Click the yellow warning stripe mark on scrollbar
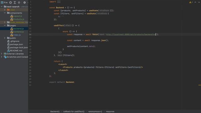Viewport: 201px width, 113px height. click(200, 85)
